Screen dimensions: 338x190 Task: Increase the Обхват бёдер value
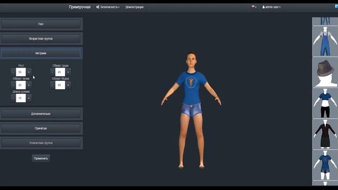(x=68, y=85)
